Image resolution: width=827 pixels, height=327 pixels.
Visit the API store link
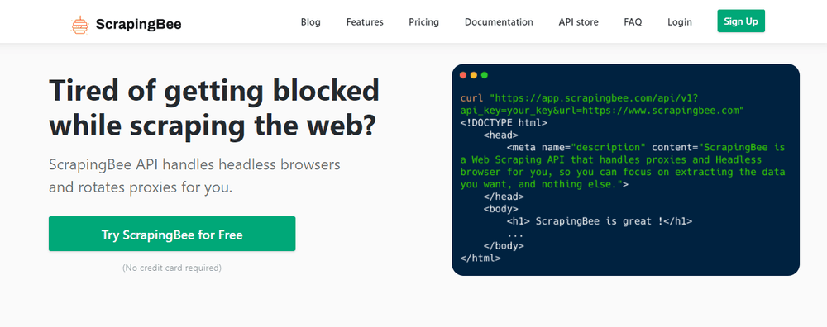[x=579, y=22]
